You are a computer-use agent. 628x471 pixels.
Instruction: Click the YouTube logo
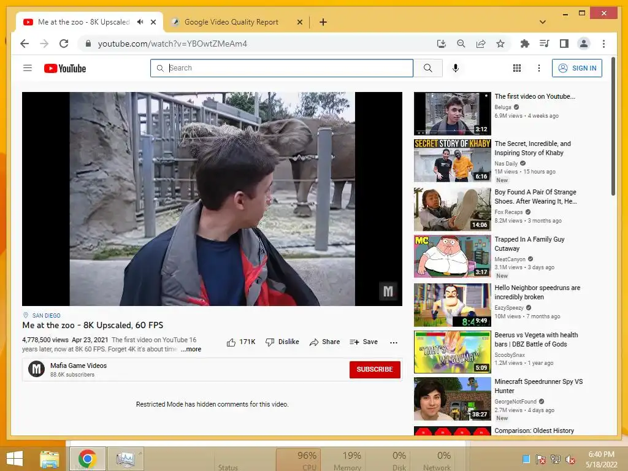pyautogui.click(x=65, y=69)
